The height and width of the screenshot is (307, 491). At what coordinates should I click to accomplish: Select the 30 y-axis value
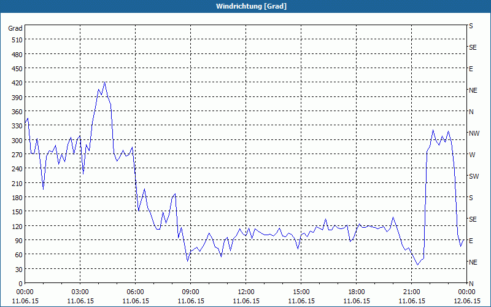19,270
